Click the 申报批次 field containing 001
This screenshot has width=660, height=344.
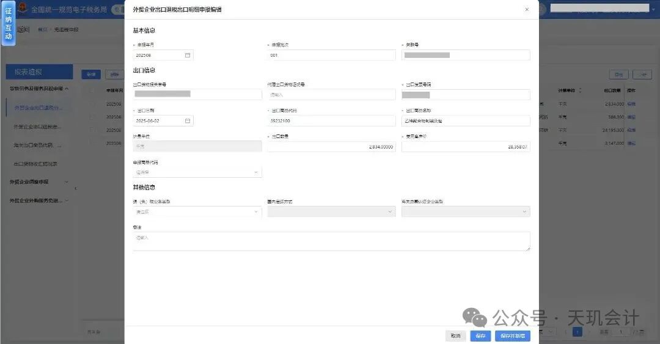331,55
